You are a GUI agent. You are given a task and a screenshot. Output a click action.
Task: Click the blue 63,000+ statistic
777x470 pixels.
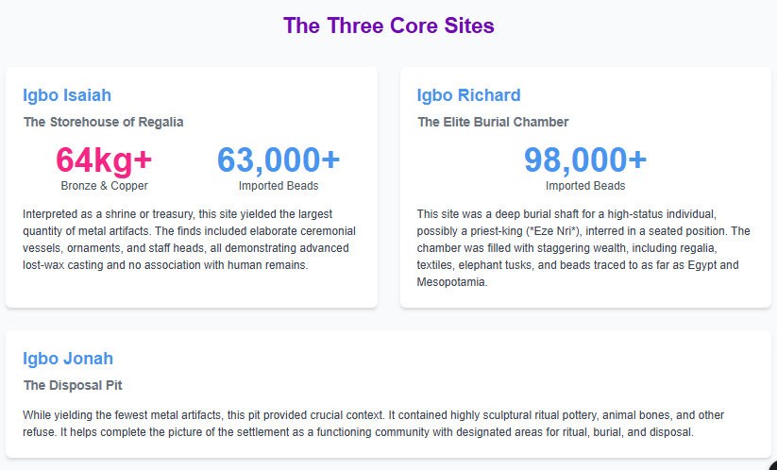coord(279,160)
